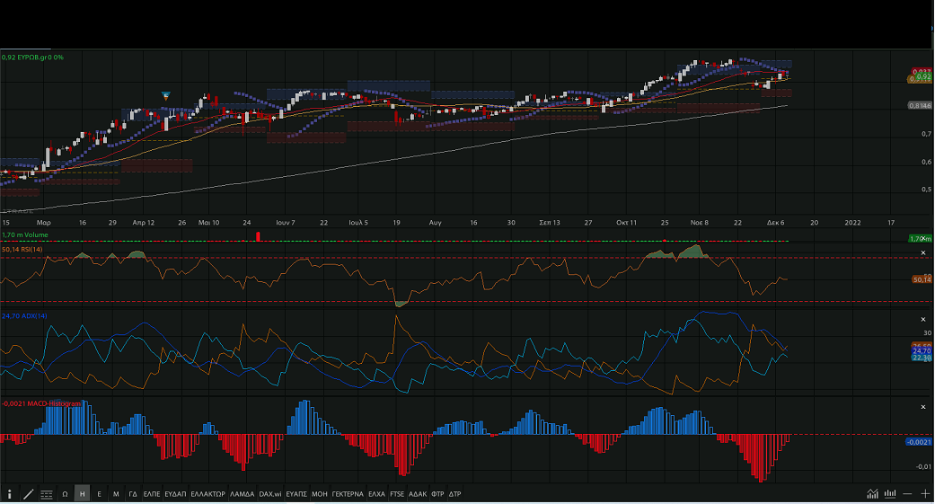Viewport: 935px width, 504px height.
Task: Open the indicators chart icon
Action: tap(872, 494)
